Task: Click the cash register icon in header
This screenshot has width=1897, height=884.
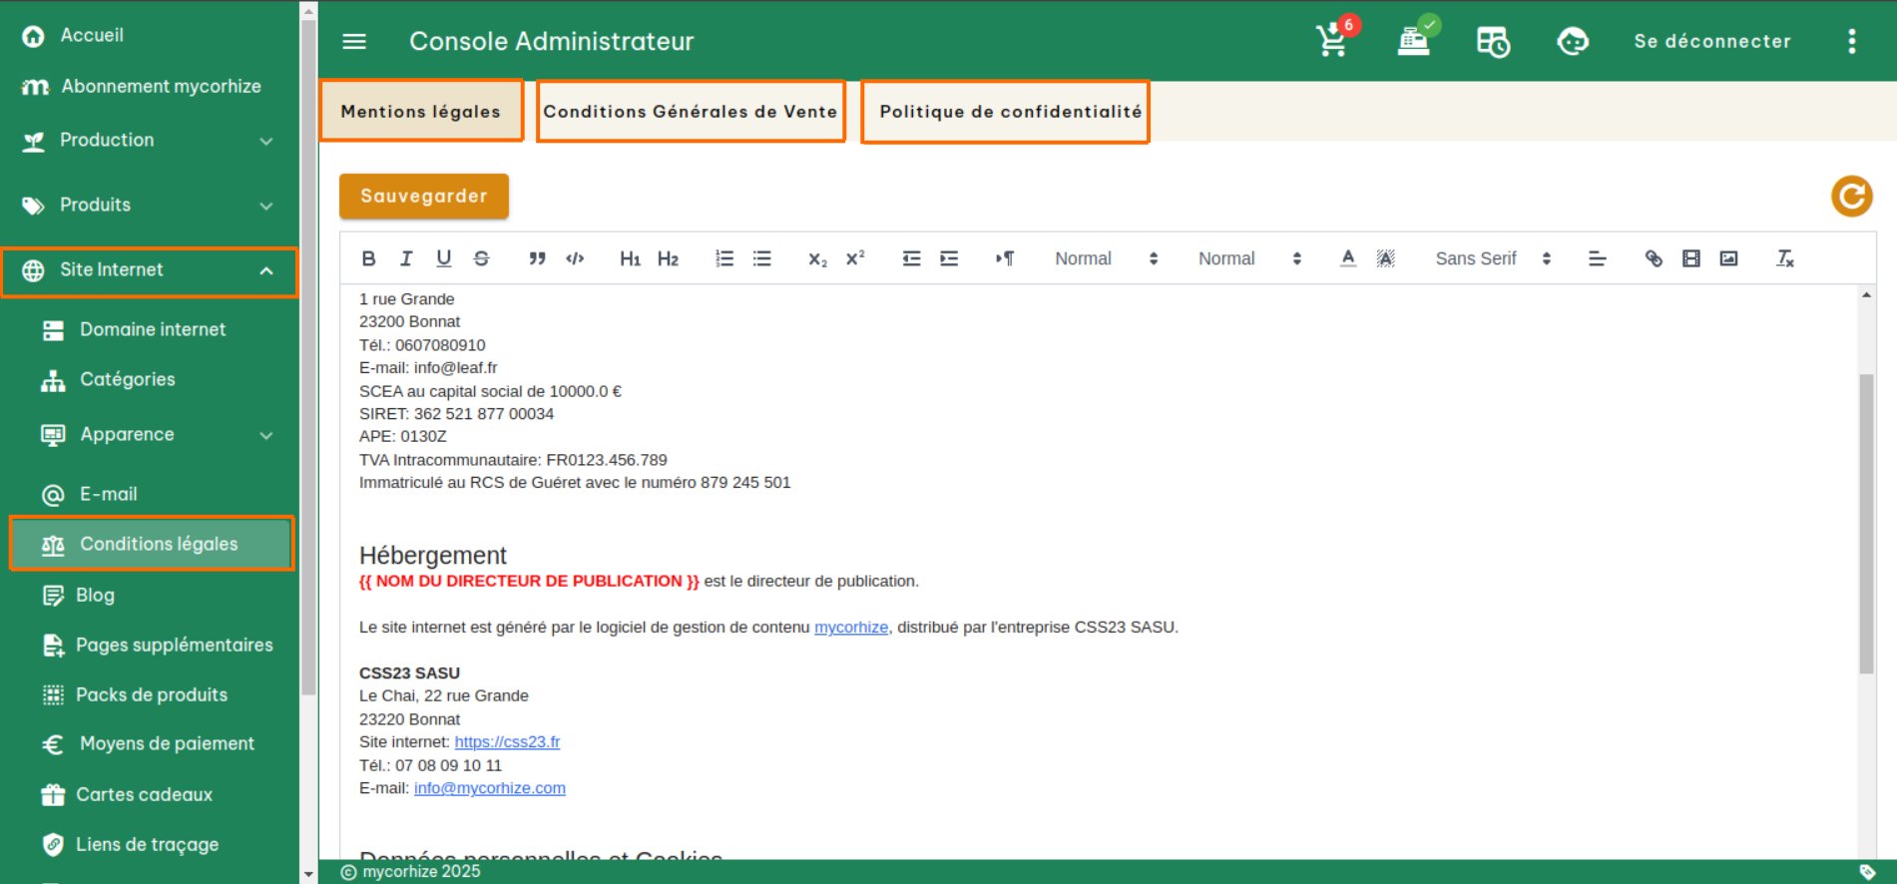Action: pos(1413,41)
